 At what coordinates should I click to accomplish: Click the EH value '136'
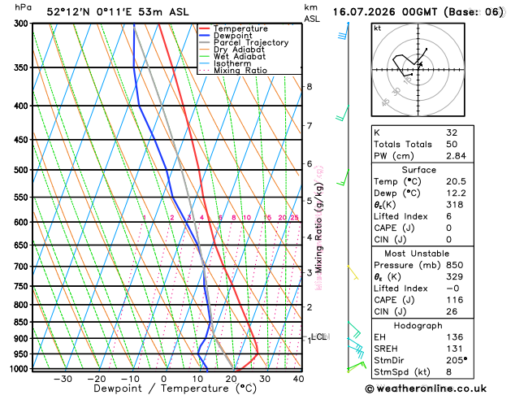pos(455,337)
